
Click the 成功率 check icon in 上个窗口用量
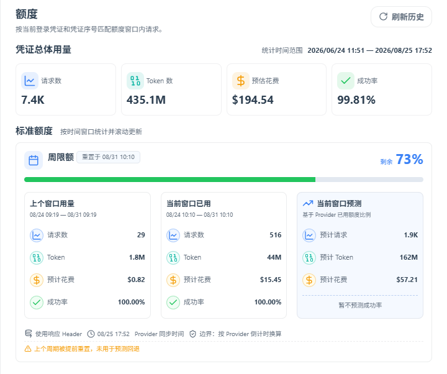coord(37,303)
